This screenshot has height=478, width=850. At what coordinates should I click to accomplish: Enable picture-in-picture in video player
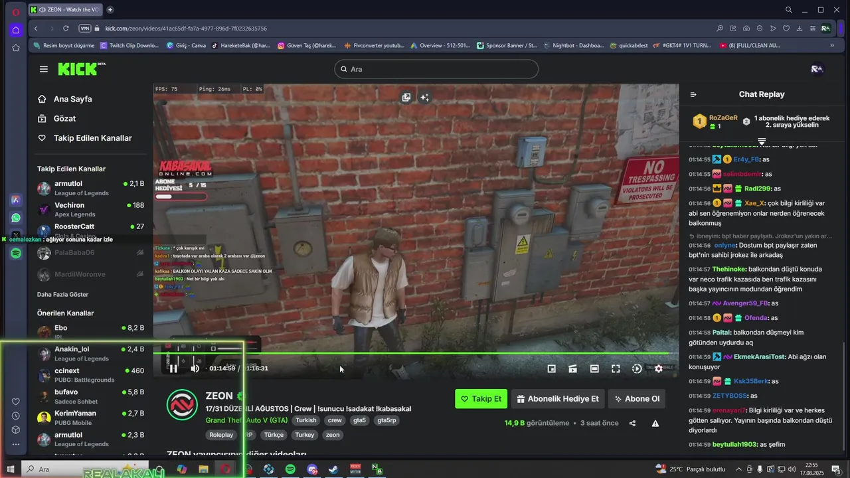(551, 368)
